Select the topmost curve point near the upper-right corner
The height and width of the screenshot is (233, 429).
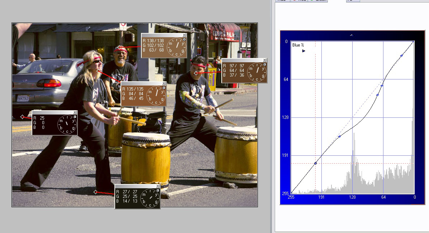[x=402, y=55]
